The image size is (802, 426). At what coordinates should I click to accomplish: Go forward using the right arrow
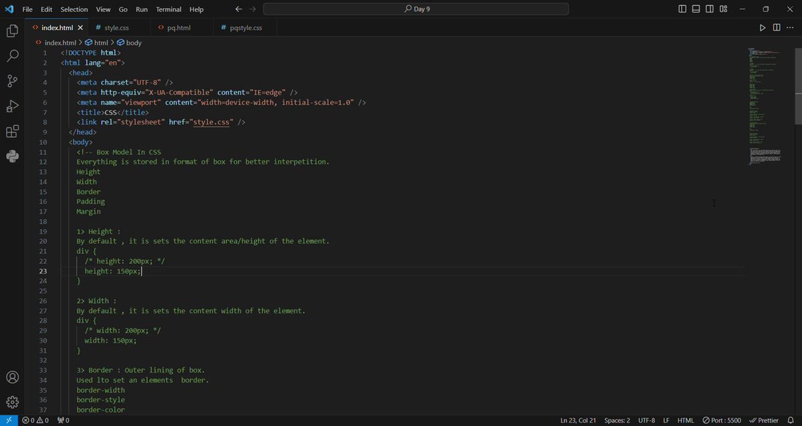pyautogui.click(x=254, y=9)
